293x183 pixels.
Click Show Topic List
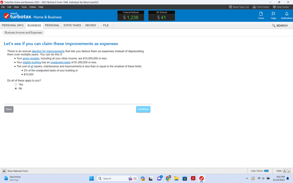coord(239,7)
